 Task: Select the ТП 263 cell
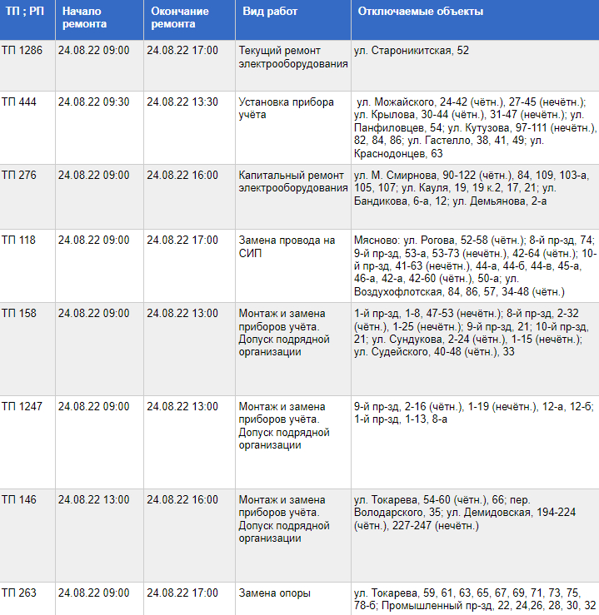[19, 593]
